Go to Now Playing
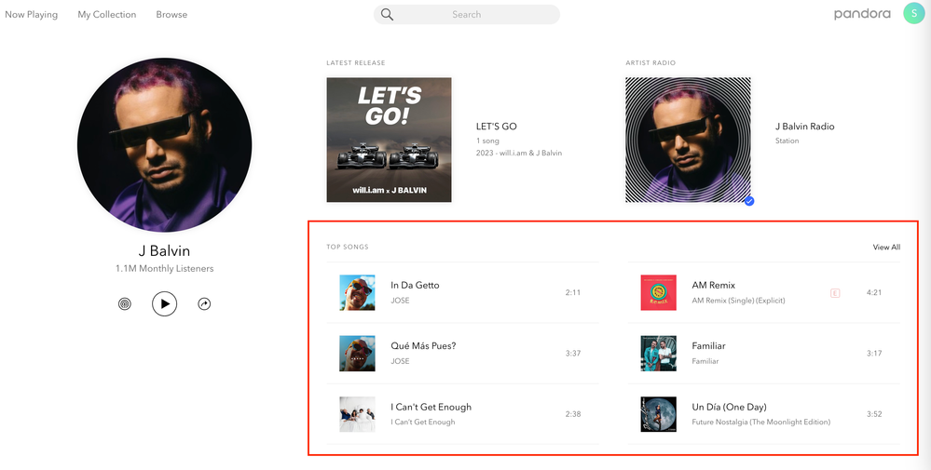This screenshot has width=931, height=470. (31, 15)
